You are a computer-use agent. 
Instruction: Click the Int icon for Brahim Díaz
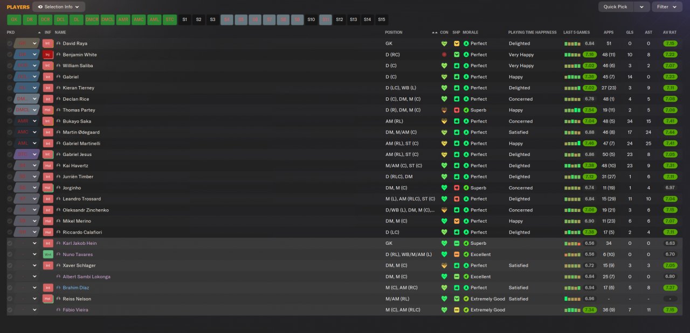pyautogui.click(x=47, y=288)
